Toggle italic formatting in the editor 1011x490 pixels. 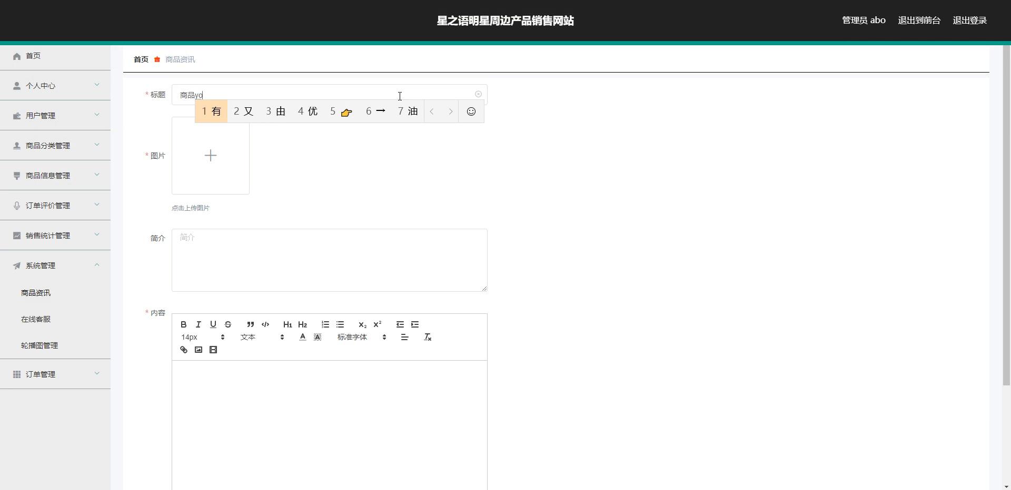(x=198, y=324)
